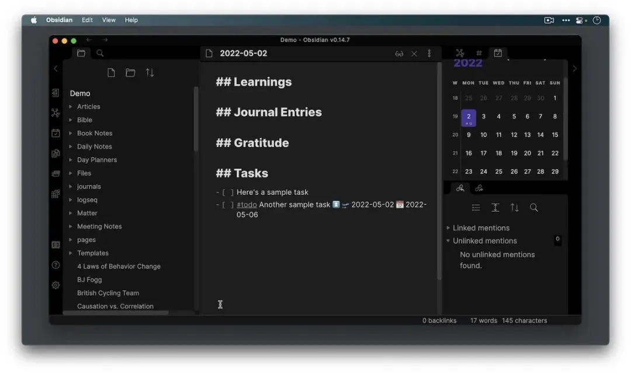Open the "Causation vs. Correlation" note

pos(115,306)
